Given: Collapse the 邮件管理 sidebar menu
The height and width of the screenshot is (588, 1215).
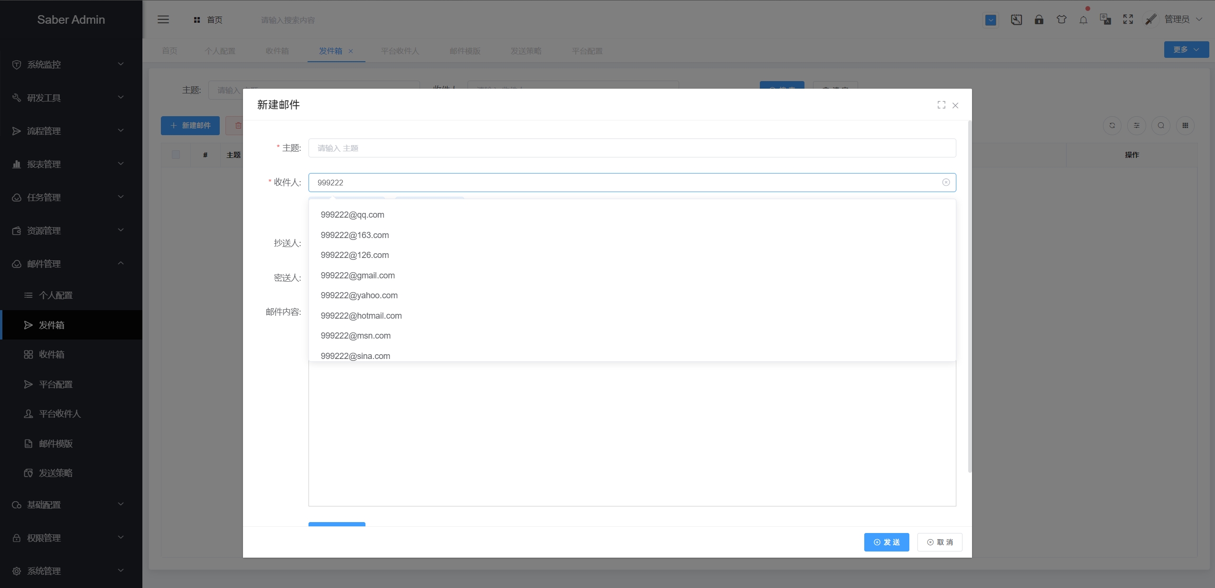Looking at the screenshot, I should coord(71,264).
